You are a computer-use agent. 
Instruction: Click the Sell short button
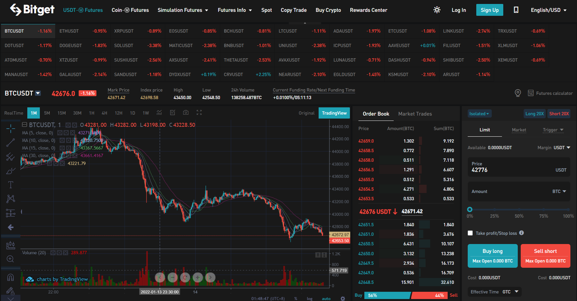tap(545, 256)
